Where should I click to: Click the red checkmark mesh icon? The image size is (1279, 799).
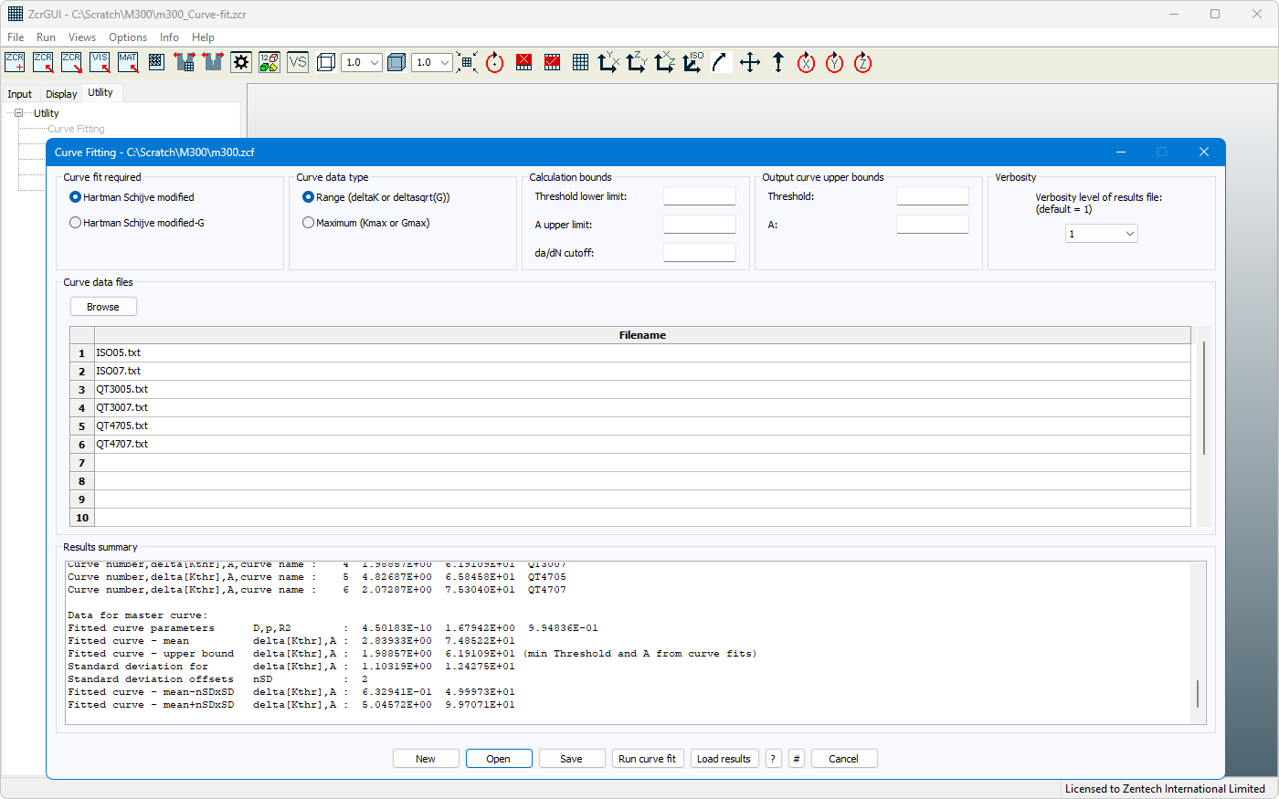click(x=552, y=62)
